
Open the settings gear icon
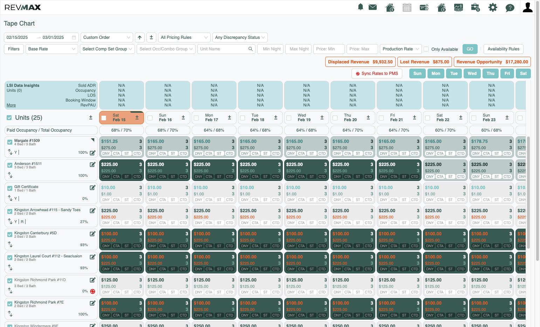point(493,7)
